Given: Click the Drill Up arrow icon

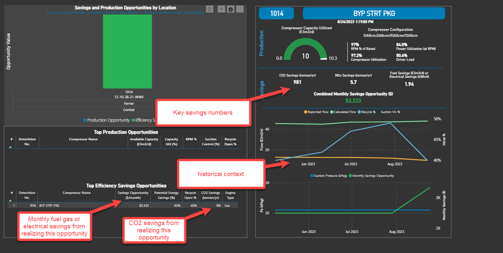Looking at the screenshot, I should 221,9.
